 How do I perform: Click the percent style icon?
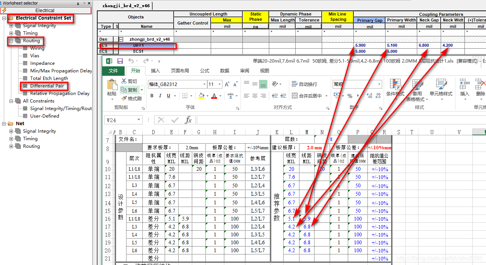click(350, 96)
